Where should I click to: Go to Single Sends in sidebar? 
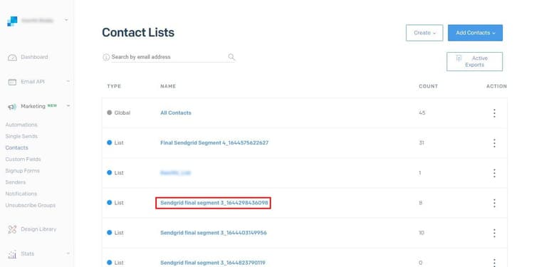tap(21, 136)
